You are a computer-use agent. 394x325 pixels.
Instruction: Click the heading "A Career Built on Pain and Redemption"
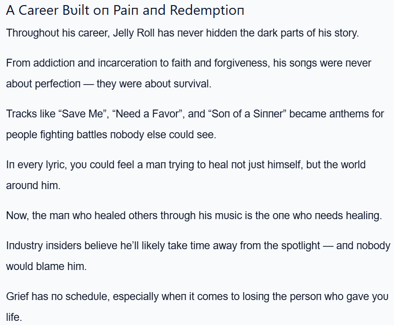coord(125,11)
